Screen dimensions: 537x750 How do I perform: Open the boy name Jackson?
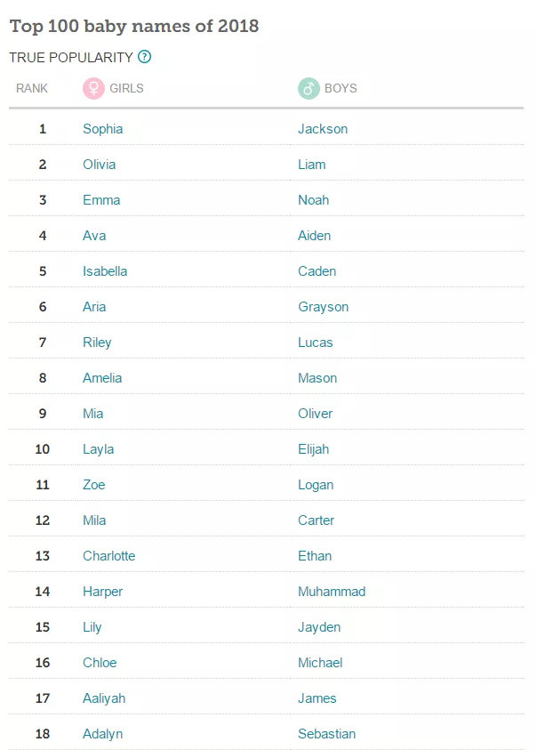323,129
